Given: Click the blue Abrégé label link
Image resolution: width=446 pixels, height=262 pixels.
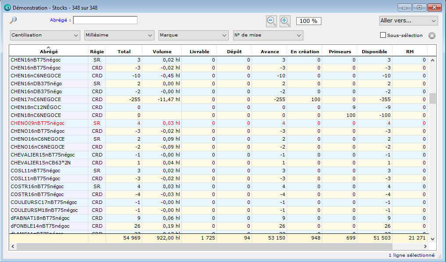Looking at the screenshot, I should pyautogui.click(x=58, y=20).
